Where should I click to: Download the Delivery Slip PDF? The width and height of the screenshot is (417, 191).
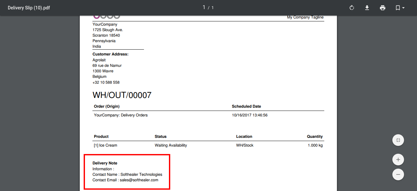(x=367, y=8)
